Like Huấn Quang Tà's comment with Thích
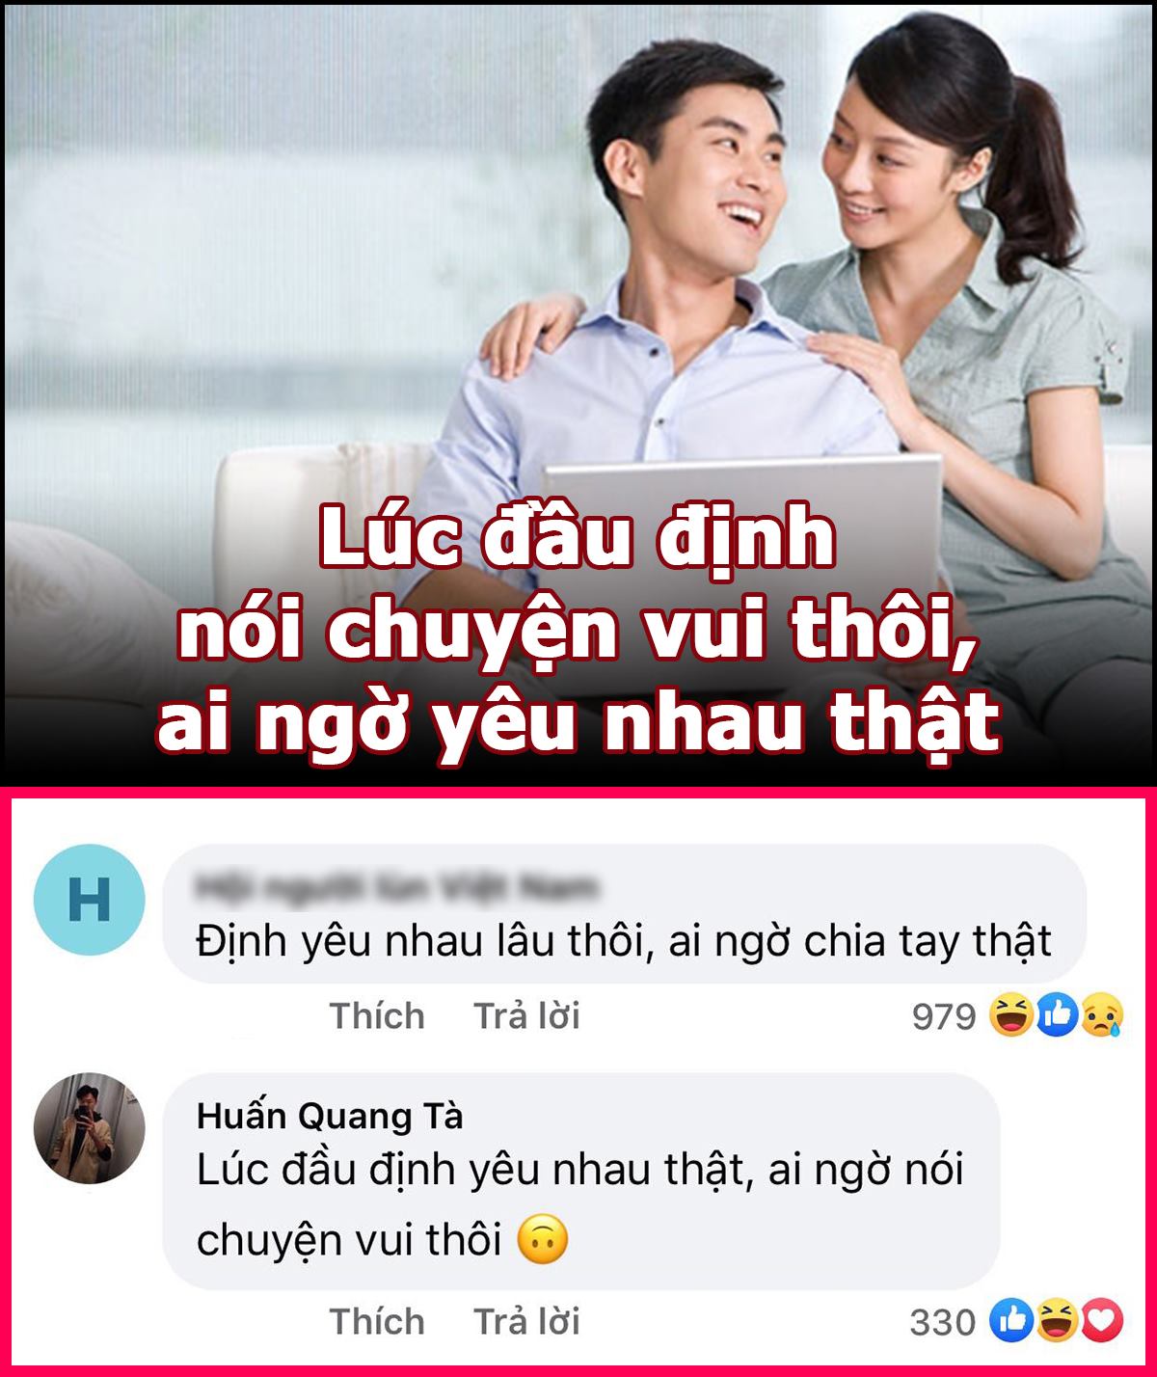1157x1377 pixels. (377, 1321)
